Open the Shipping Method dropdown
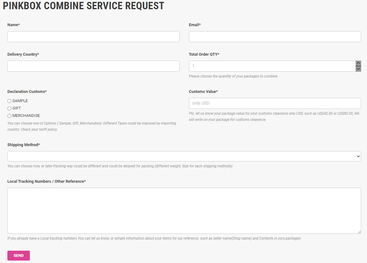This screenshot has width=367, height=263. [184, 156]
